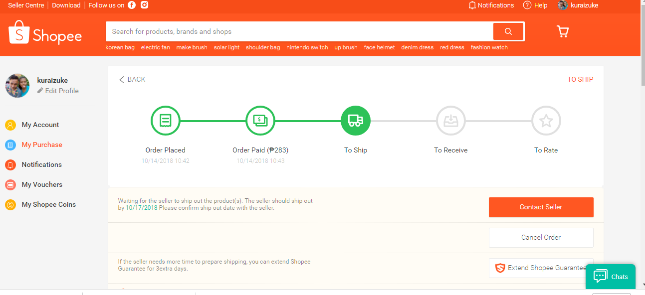This screenshot has width=645, height=295.
Task: Search suggestion solar light
Action: click(227, 47)
